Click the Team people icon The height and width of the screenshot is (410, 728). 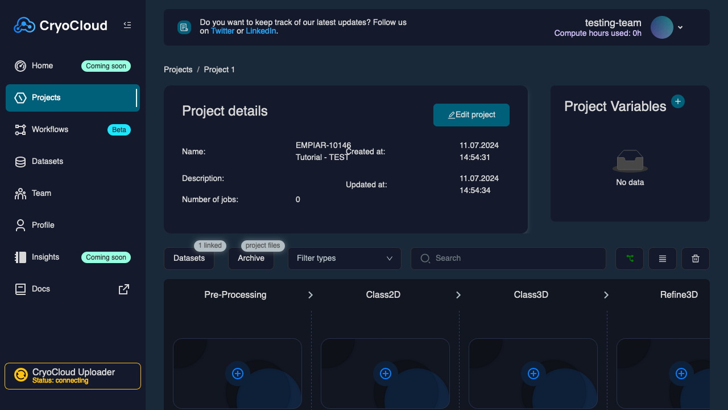pos(20,194)
